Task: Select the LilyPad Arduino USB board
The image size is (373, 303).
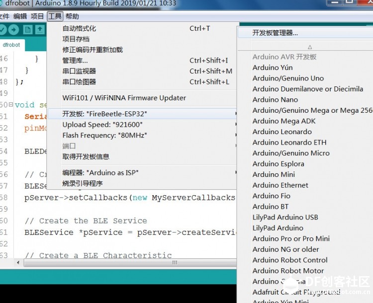Action: coord(305,217)
